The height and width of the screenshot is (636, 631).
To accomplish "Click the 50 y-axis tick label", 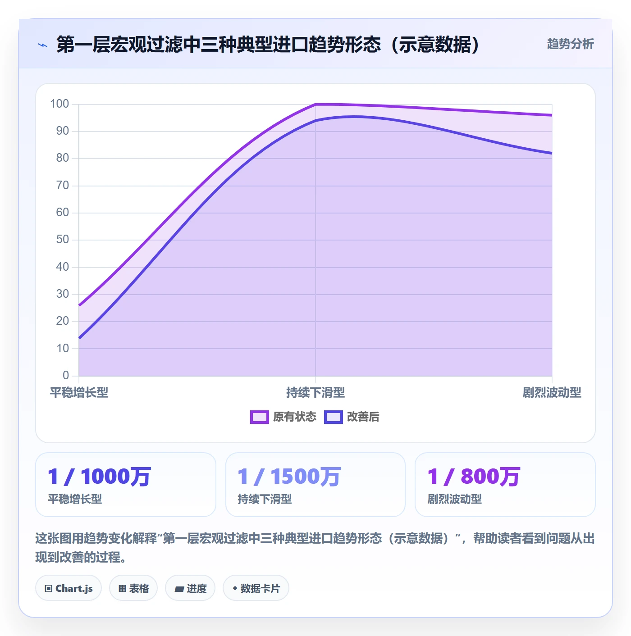I will coord(63,240).
